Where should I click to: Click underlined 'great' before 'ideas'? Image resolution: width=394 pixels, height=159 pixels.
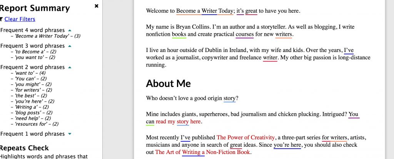point(236,145)
